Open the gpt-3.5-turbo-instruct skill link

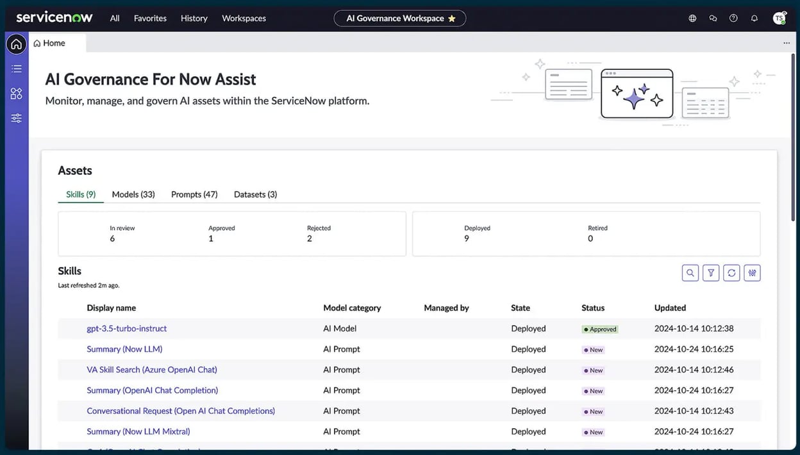126,328
